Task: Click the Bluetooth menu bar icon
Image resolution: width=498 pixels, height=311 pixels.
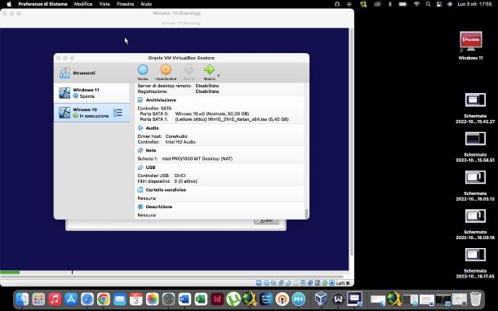Action: pos(390,4)
